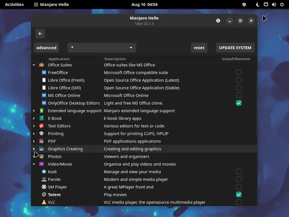289x217 pixels.
Task: Click the Extended language support icon
Action: coord(41,111)
